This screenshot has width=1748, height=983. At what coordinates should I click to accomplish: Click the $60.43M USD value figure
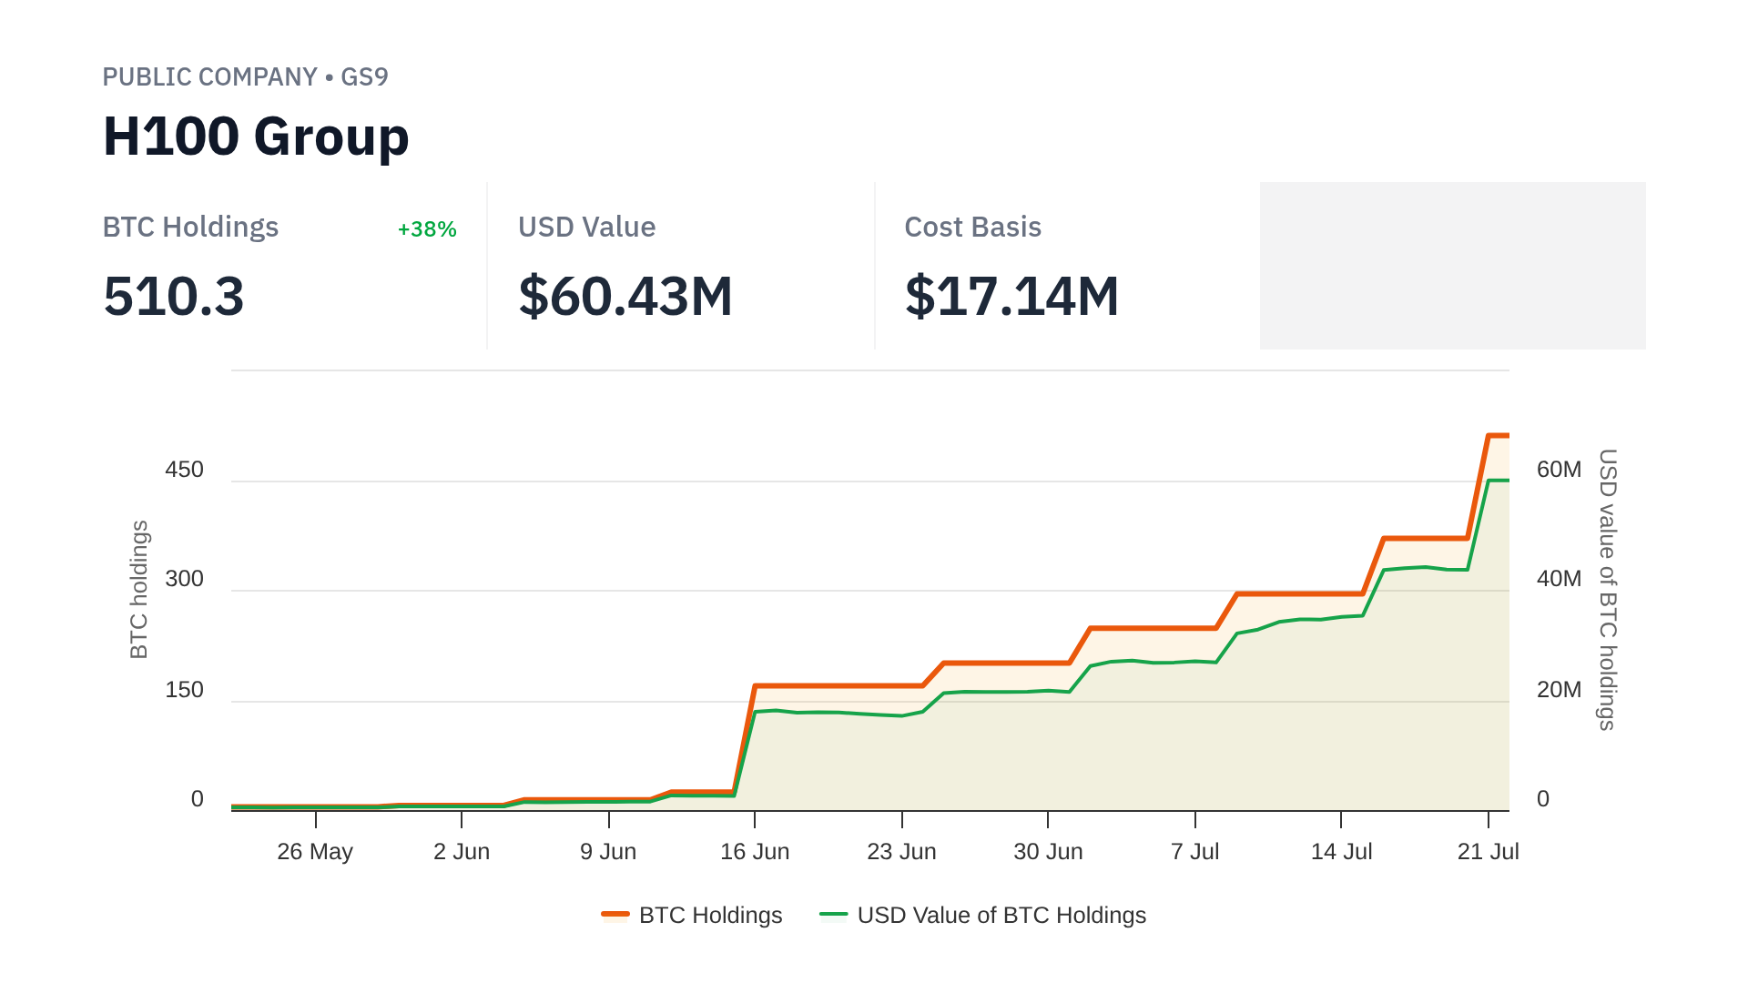[625, 297]
